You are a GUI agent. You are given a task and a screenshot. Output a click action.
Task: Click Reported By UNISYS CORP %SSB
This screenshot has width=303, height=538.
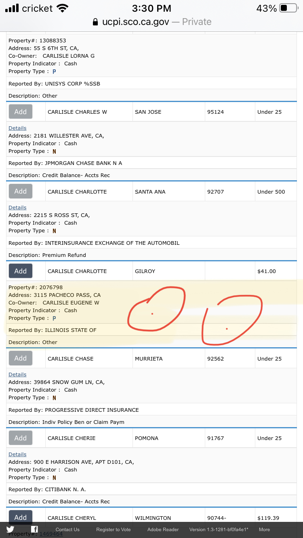point(54,83)
